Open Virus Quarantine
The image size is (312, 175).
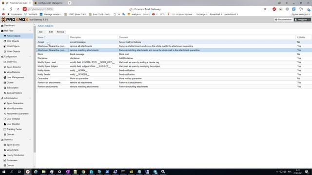tap(15, 108)
